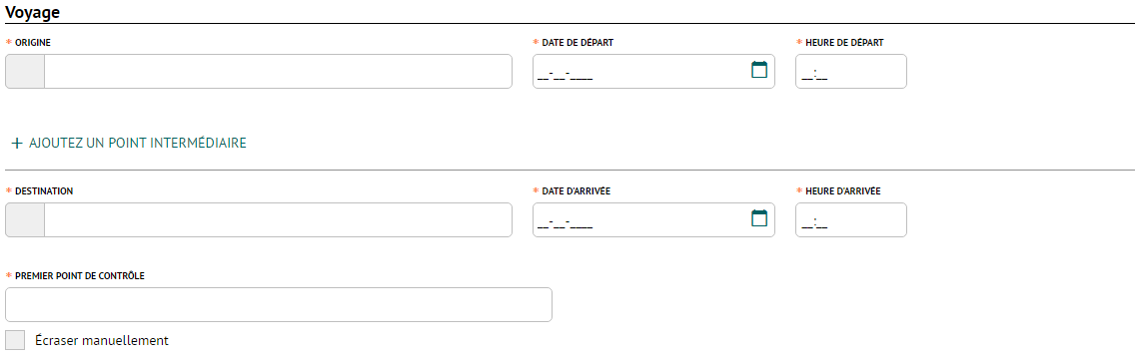The height and width of the screenshot is (360, 1147).
Task: Click the Écraser manuellement label text
Action: 102,340
